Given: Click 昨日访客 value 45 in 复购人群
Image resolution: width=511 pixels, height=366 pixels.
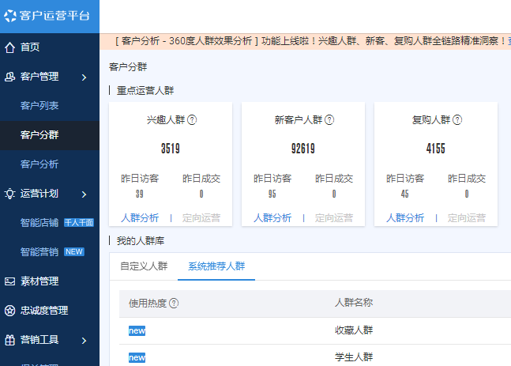Looking at the screenshot, I should (x=404, y=194).
